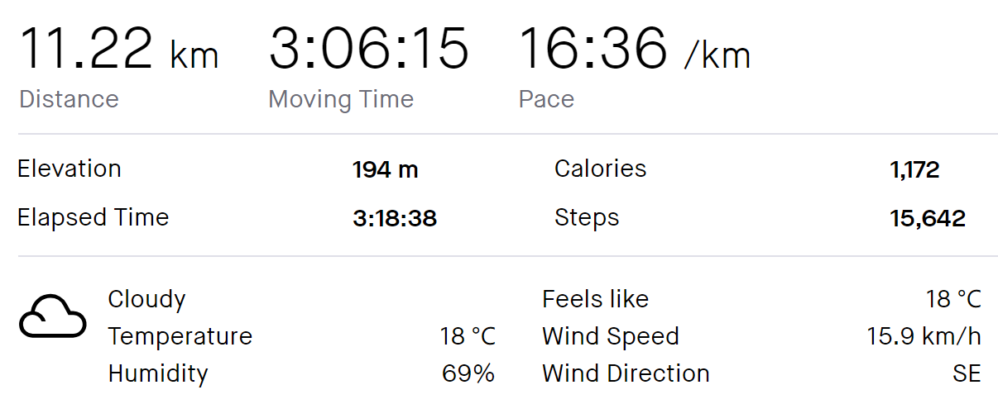Select the 16:36 /km pace value

(635, 49)
